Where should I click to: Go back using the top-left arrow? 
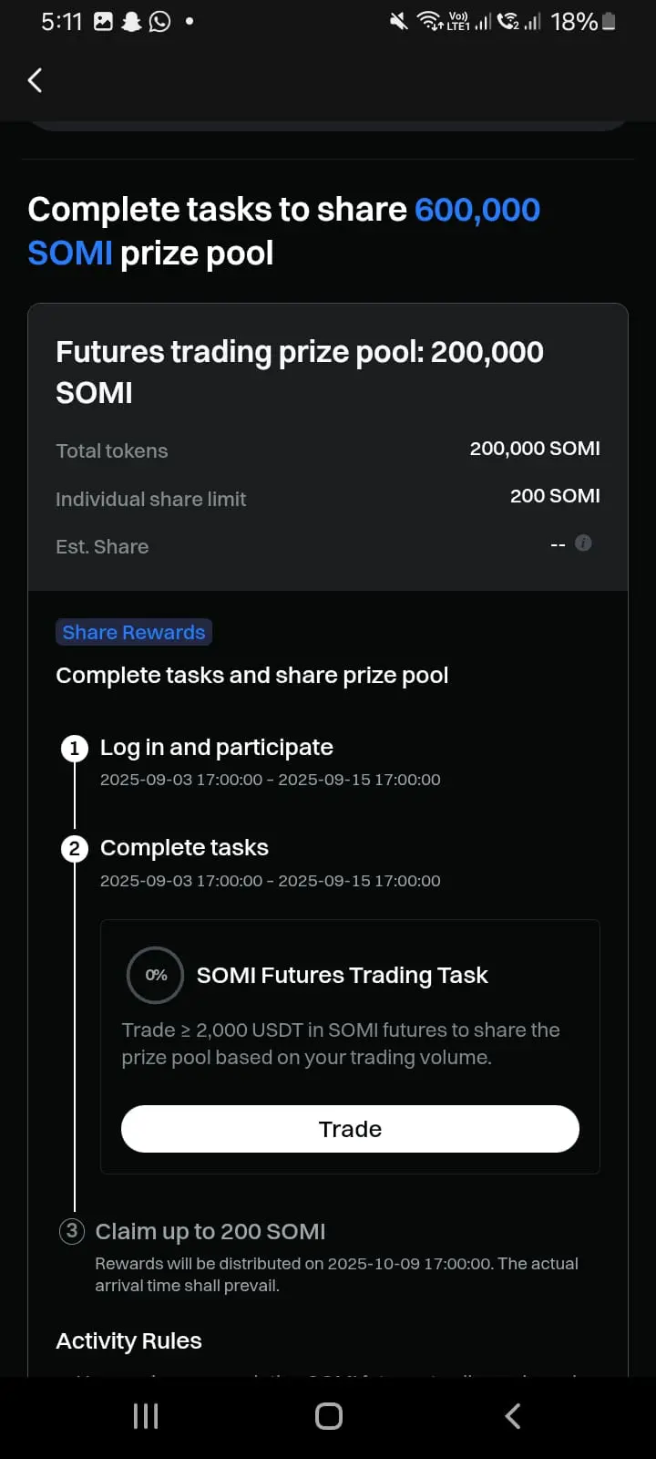point(35,80)
